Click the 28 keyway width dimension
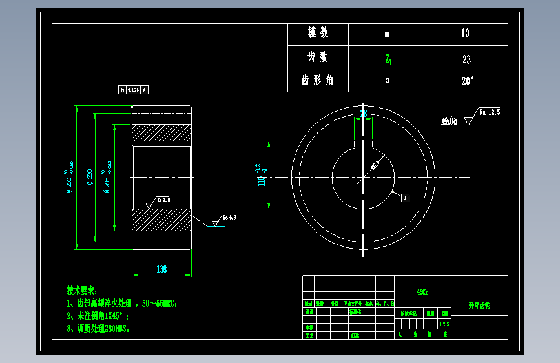 [364, 114]
